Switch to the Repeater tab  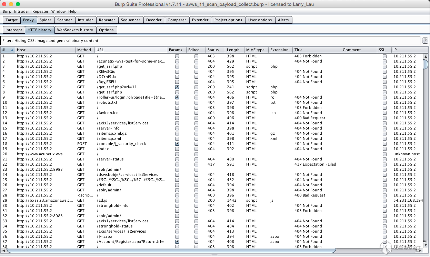click(x=107, y=20)
